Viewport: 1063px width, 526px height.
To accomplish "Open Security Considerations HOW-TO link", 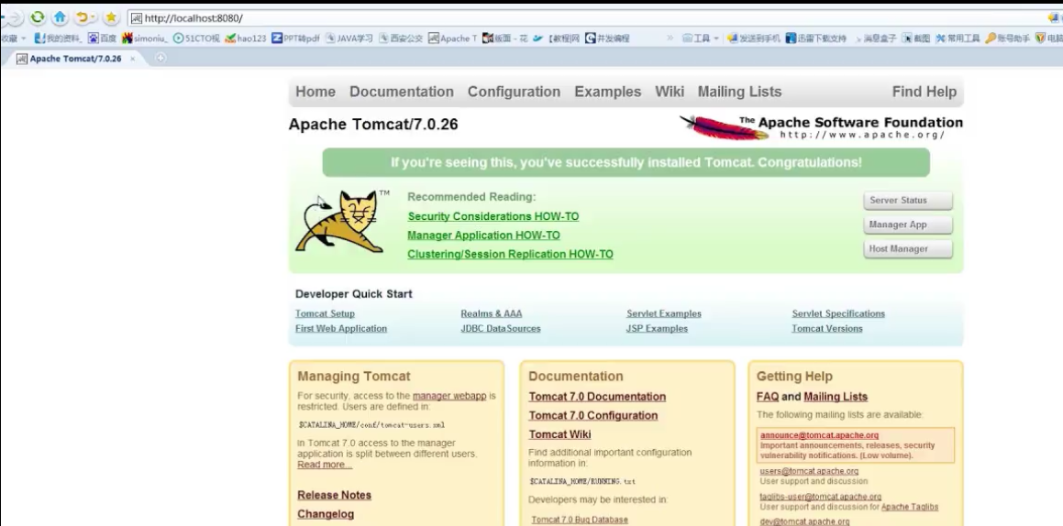I will [x=493, y=216].
